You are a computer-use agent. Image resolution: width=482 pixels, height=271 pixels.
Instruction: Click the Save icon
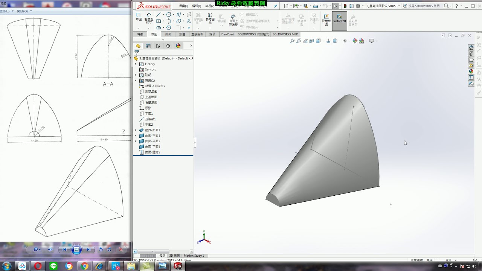point(305,6)
